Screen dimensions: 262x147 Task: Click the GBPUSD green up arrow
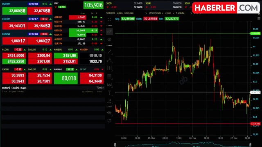101,17
